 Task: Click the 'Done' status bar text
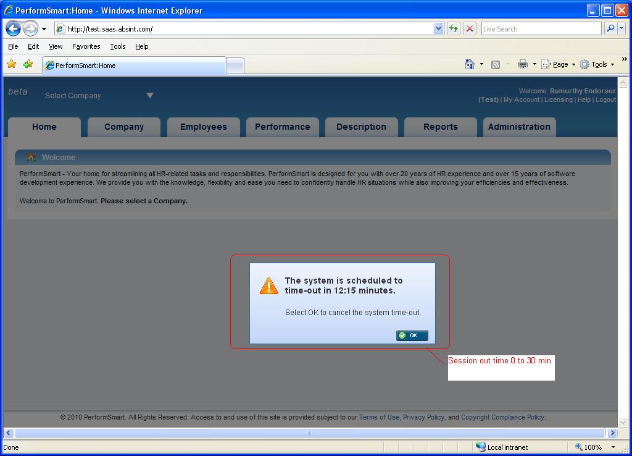coord(11,447)
